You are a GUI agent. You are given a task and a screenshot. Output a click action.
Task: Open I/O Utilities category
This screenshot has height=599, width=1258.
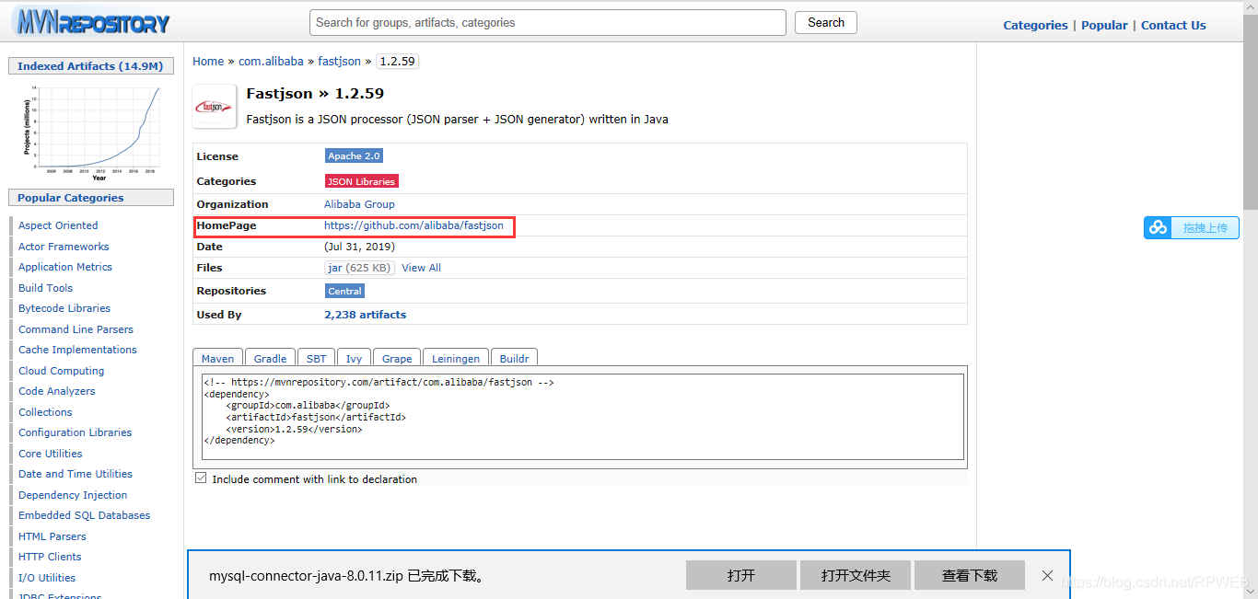(47, 578)
